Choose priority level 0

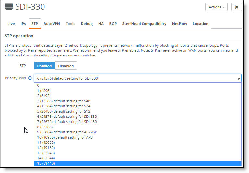138,85
